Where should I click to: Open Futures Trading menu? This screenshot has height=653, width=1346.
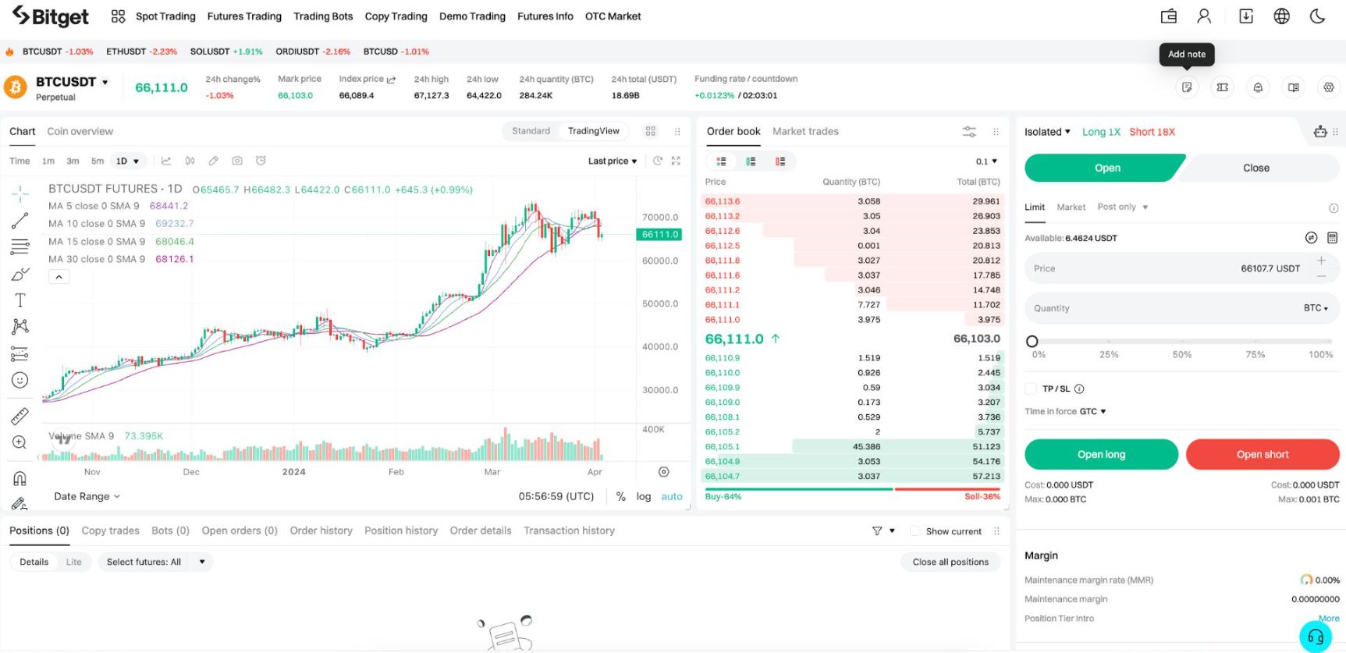pos(244,16)
